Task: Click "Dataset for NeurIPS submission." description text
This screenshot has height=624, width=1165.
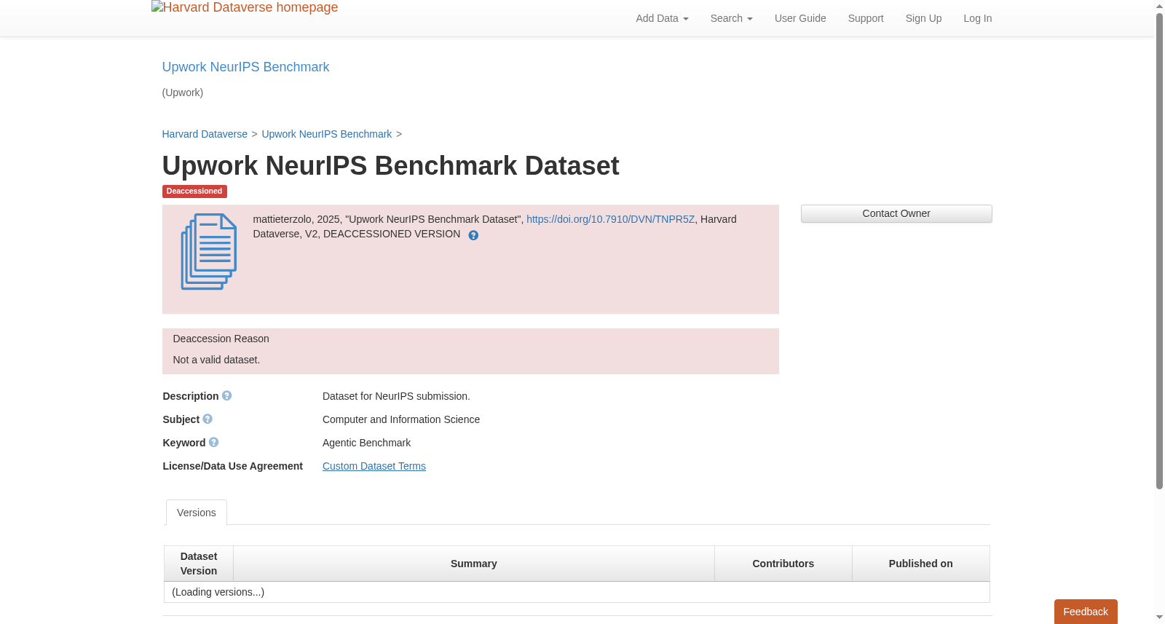Action: [x=396, y=396]
